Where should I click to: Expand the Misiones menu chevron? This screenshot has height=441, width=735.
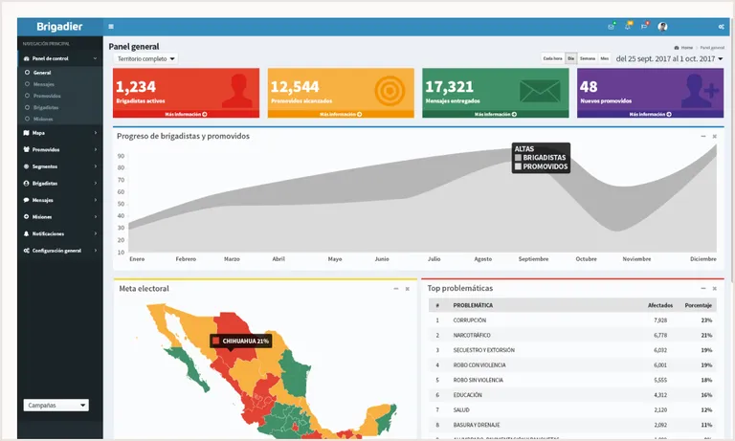pyautogui.click(x=95, y=217)
